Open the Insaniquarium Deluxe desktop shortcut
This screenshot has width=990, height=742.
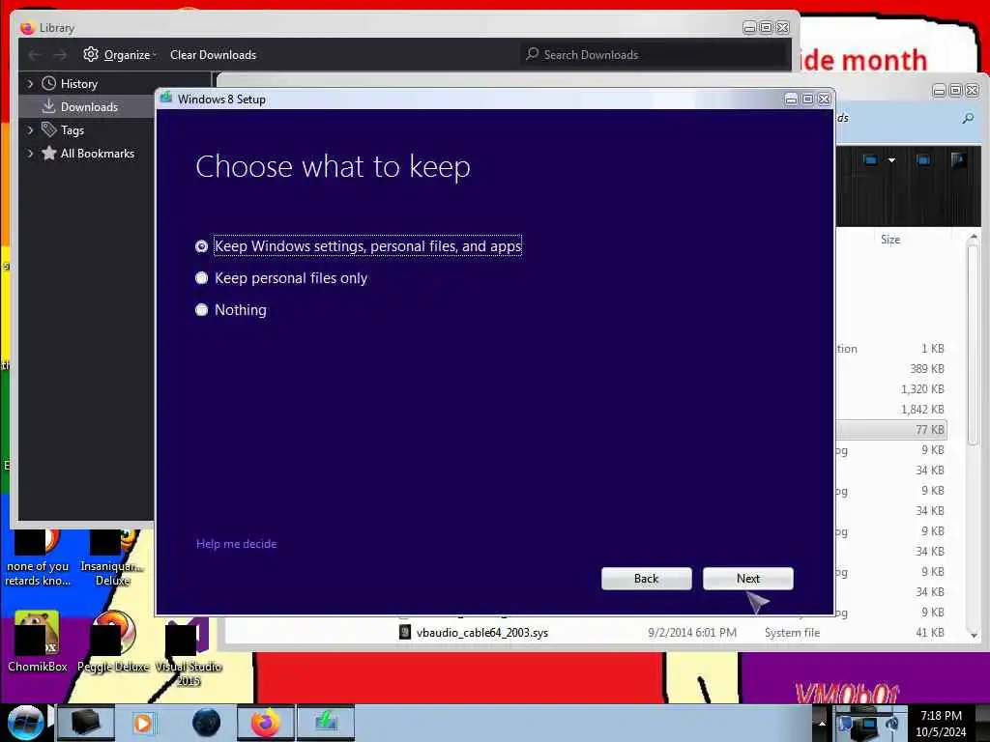coord(112,558)
